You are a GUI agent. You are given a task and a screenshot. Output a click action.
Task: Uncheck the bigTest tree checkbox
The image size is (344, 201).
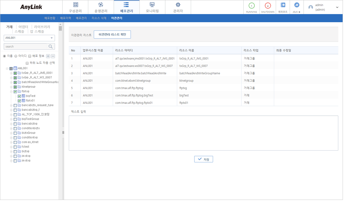coord(19,96)
